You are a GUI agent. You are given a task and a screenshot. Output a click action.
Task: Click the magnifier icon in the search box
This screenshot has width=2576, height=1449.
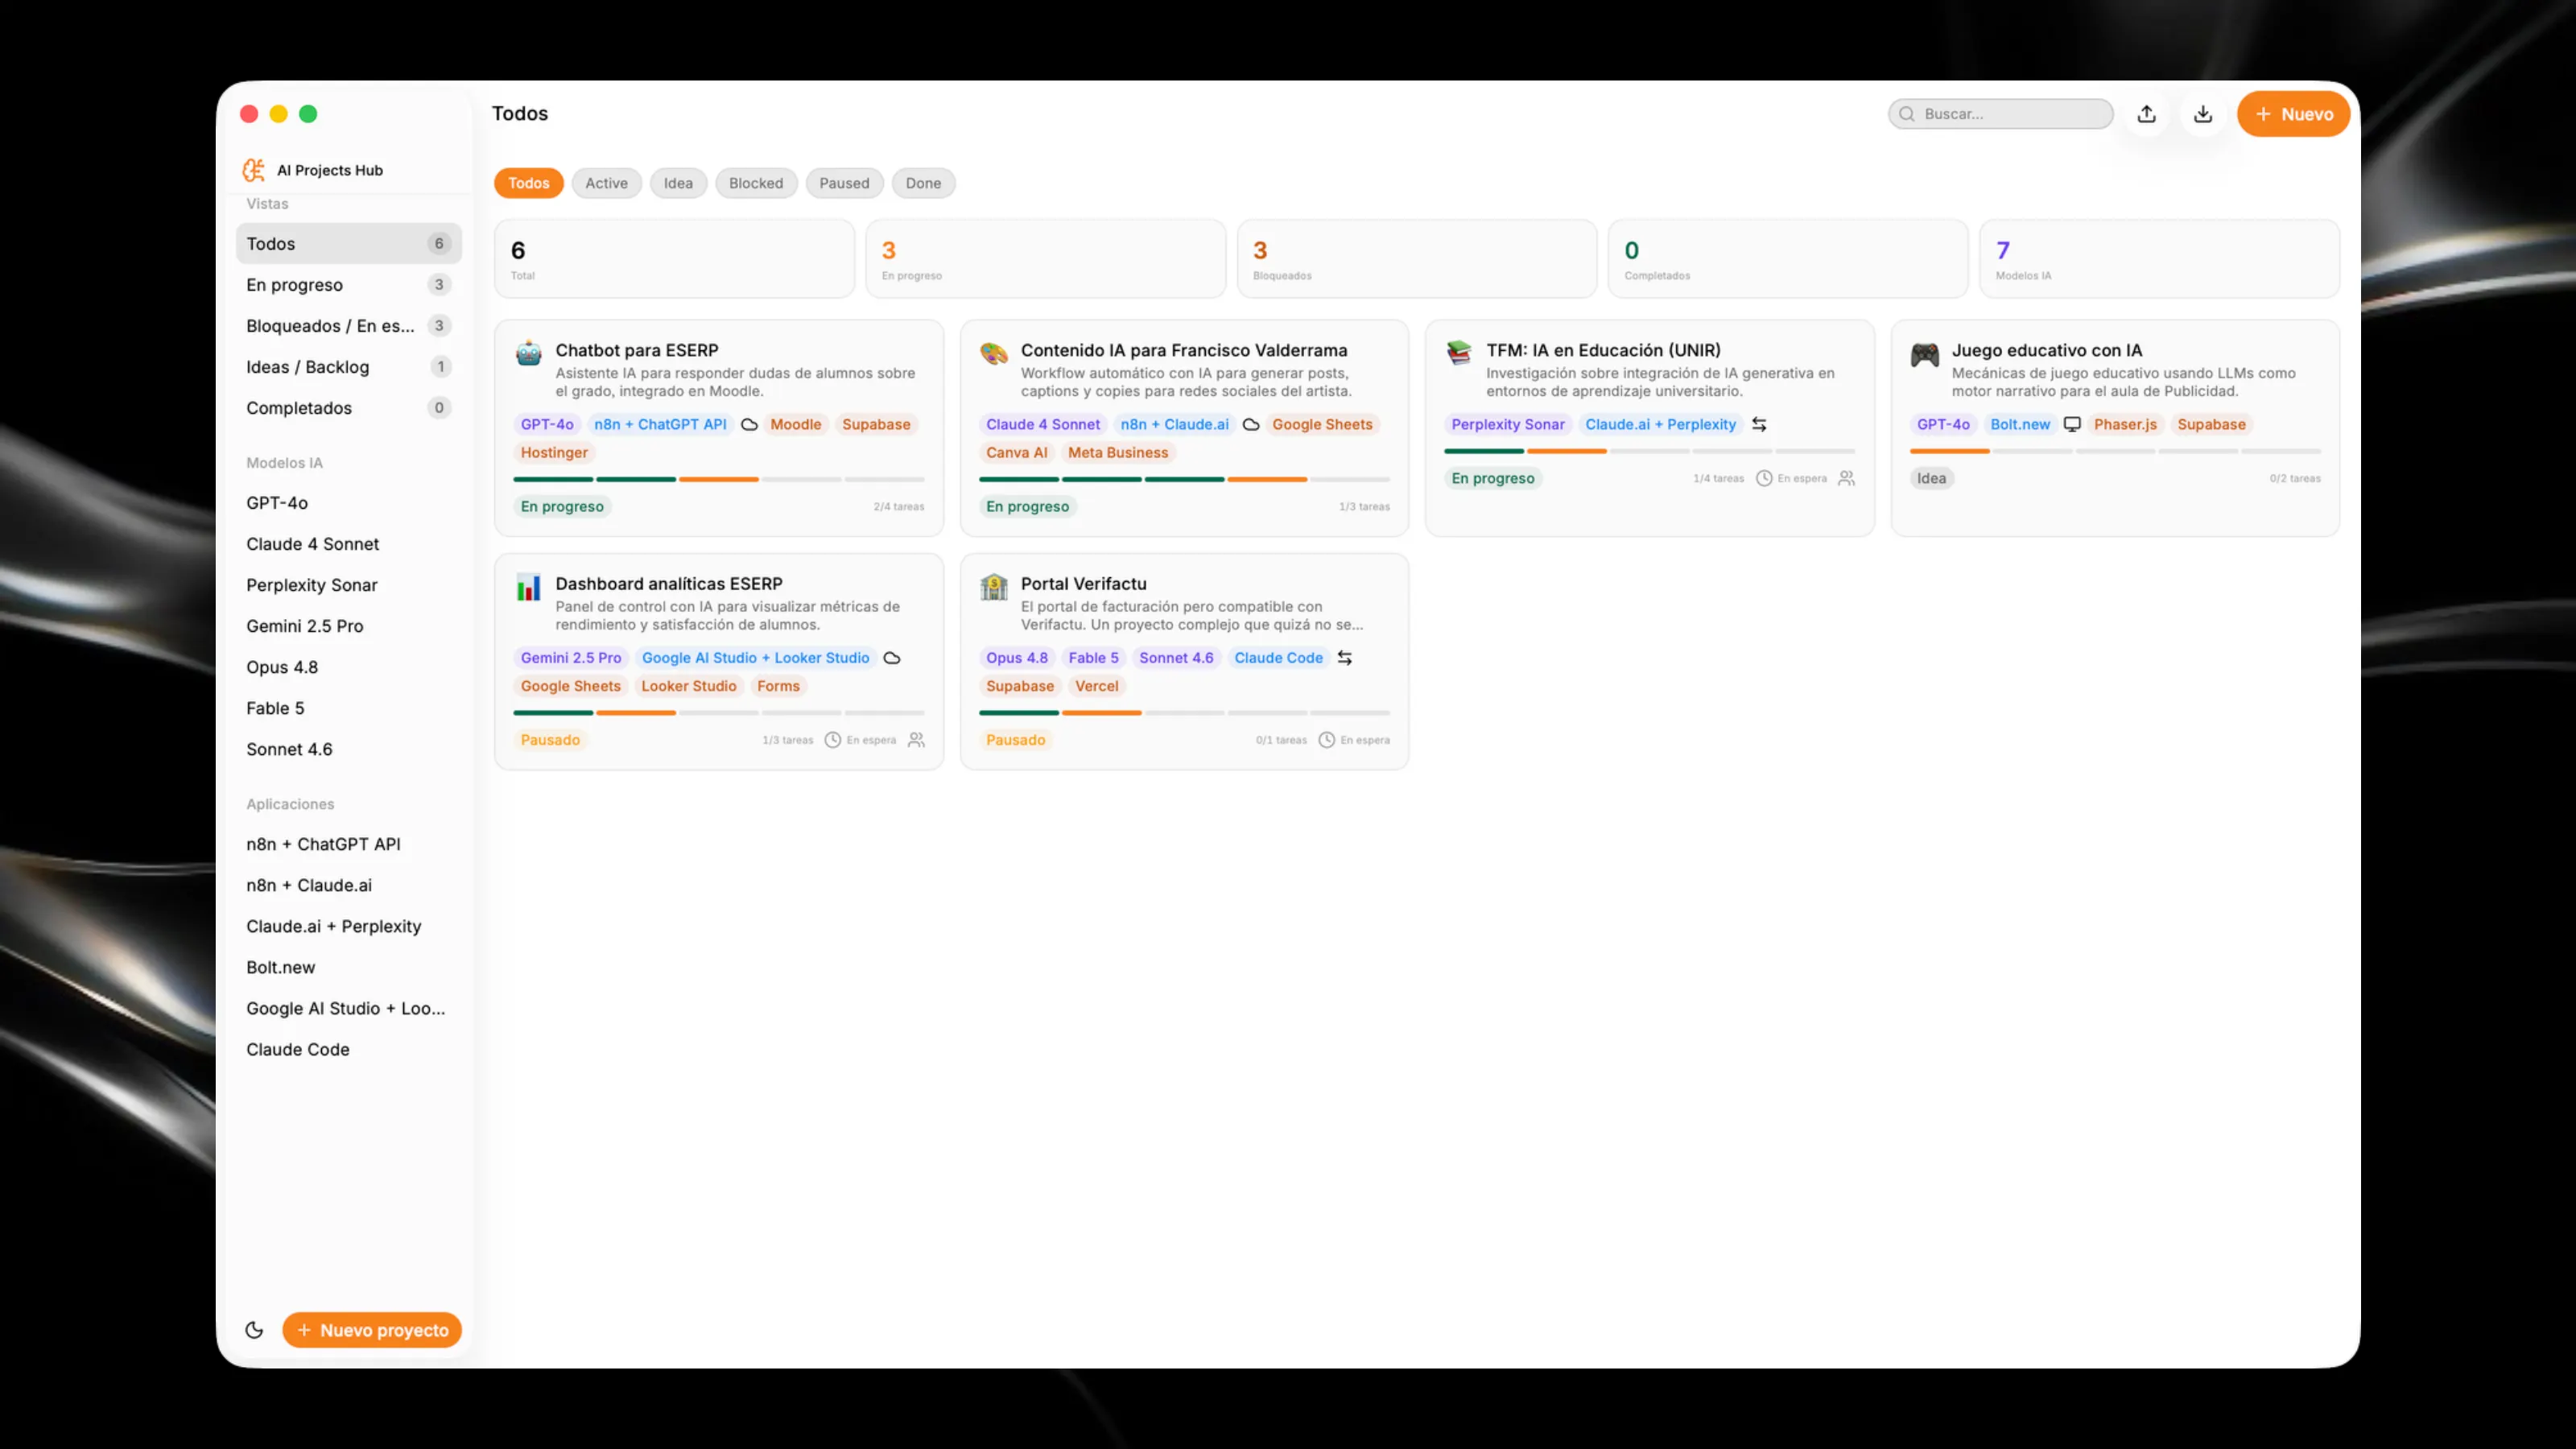click(1907, 114)
